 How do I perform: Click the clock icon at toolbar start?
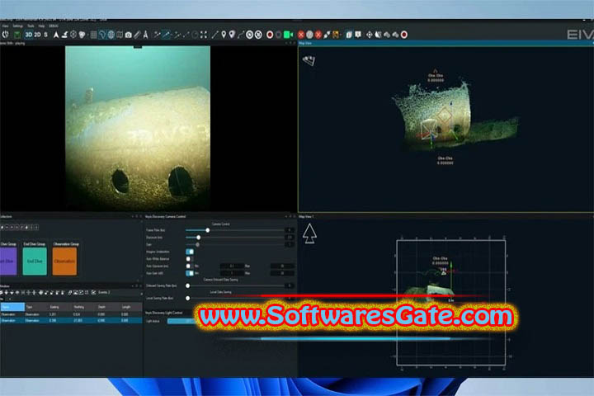5,35
